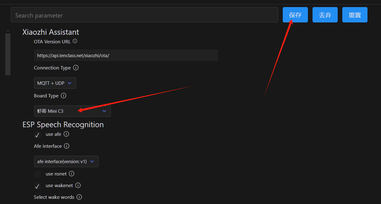Open the Board Type info icon
The height and width of the screenshot is (204, 381).
click(x=64, y=96)
